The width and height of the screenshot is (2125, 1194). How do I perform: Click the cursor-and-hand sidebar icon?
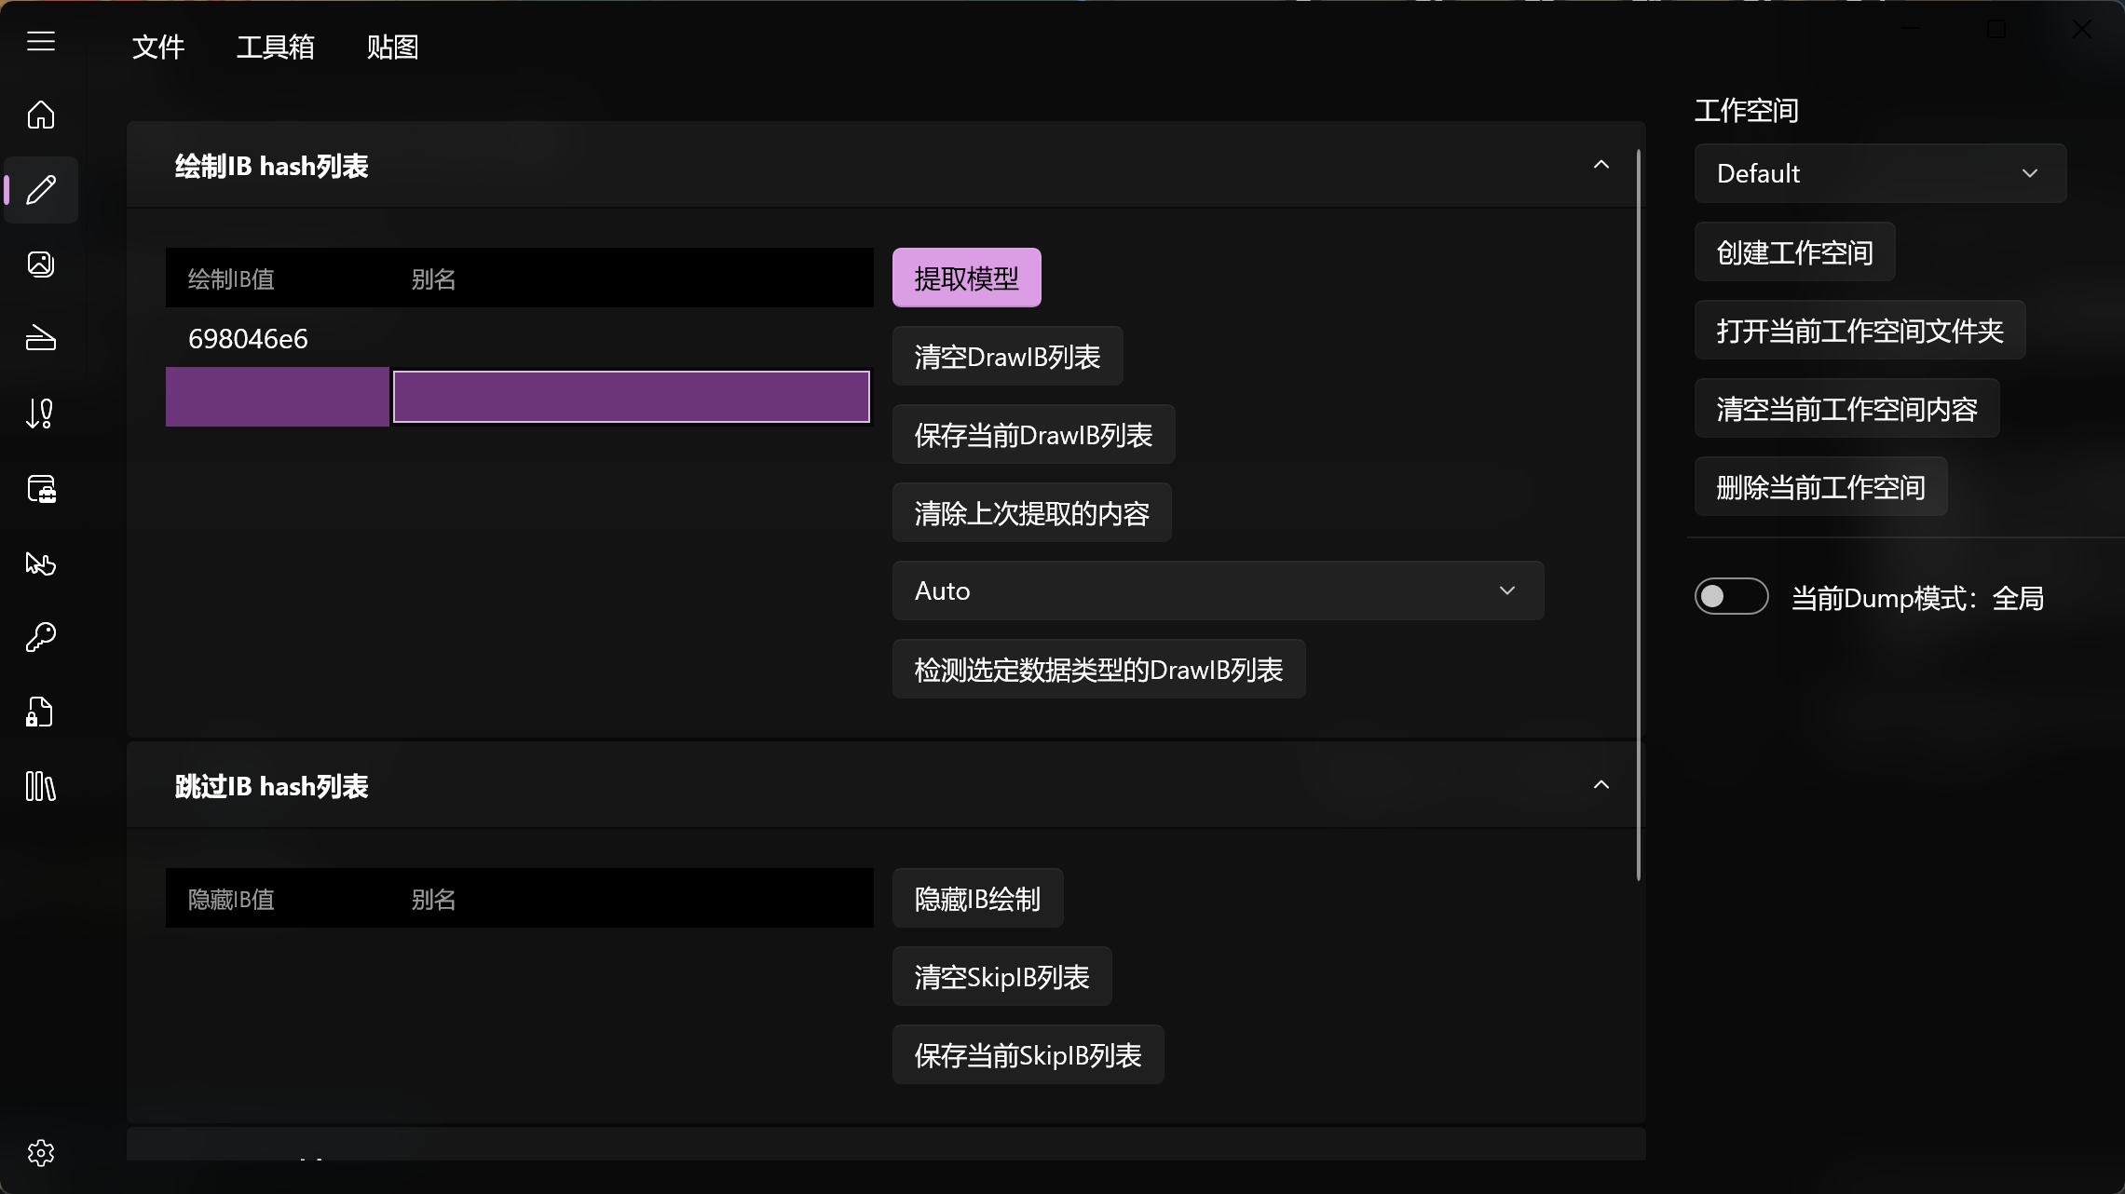(41, 563)
